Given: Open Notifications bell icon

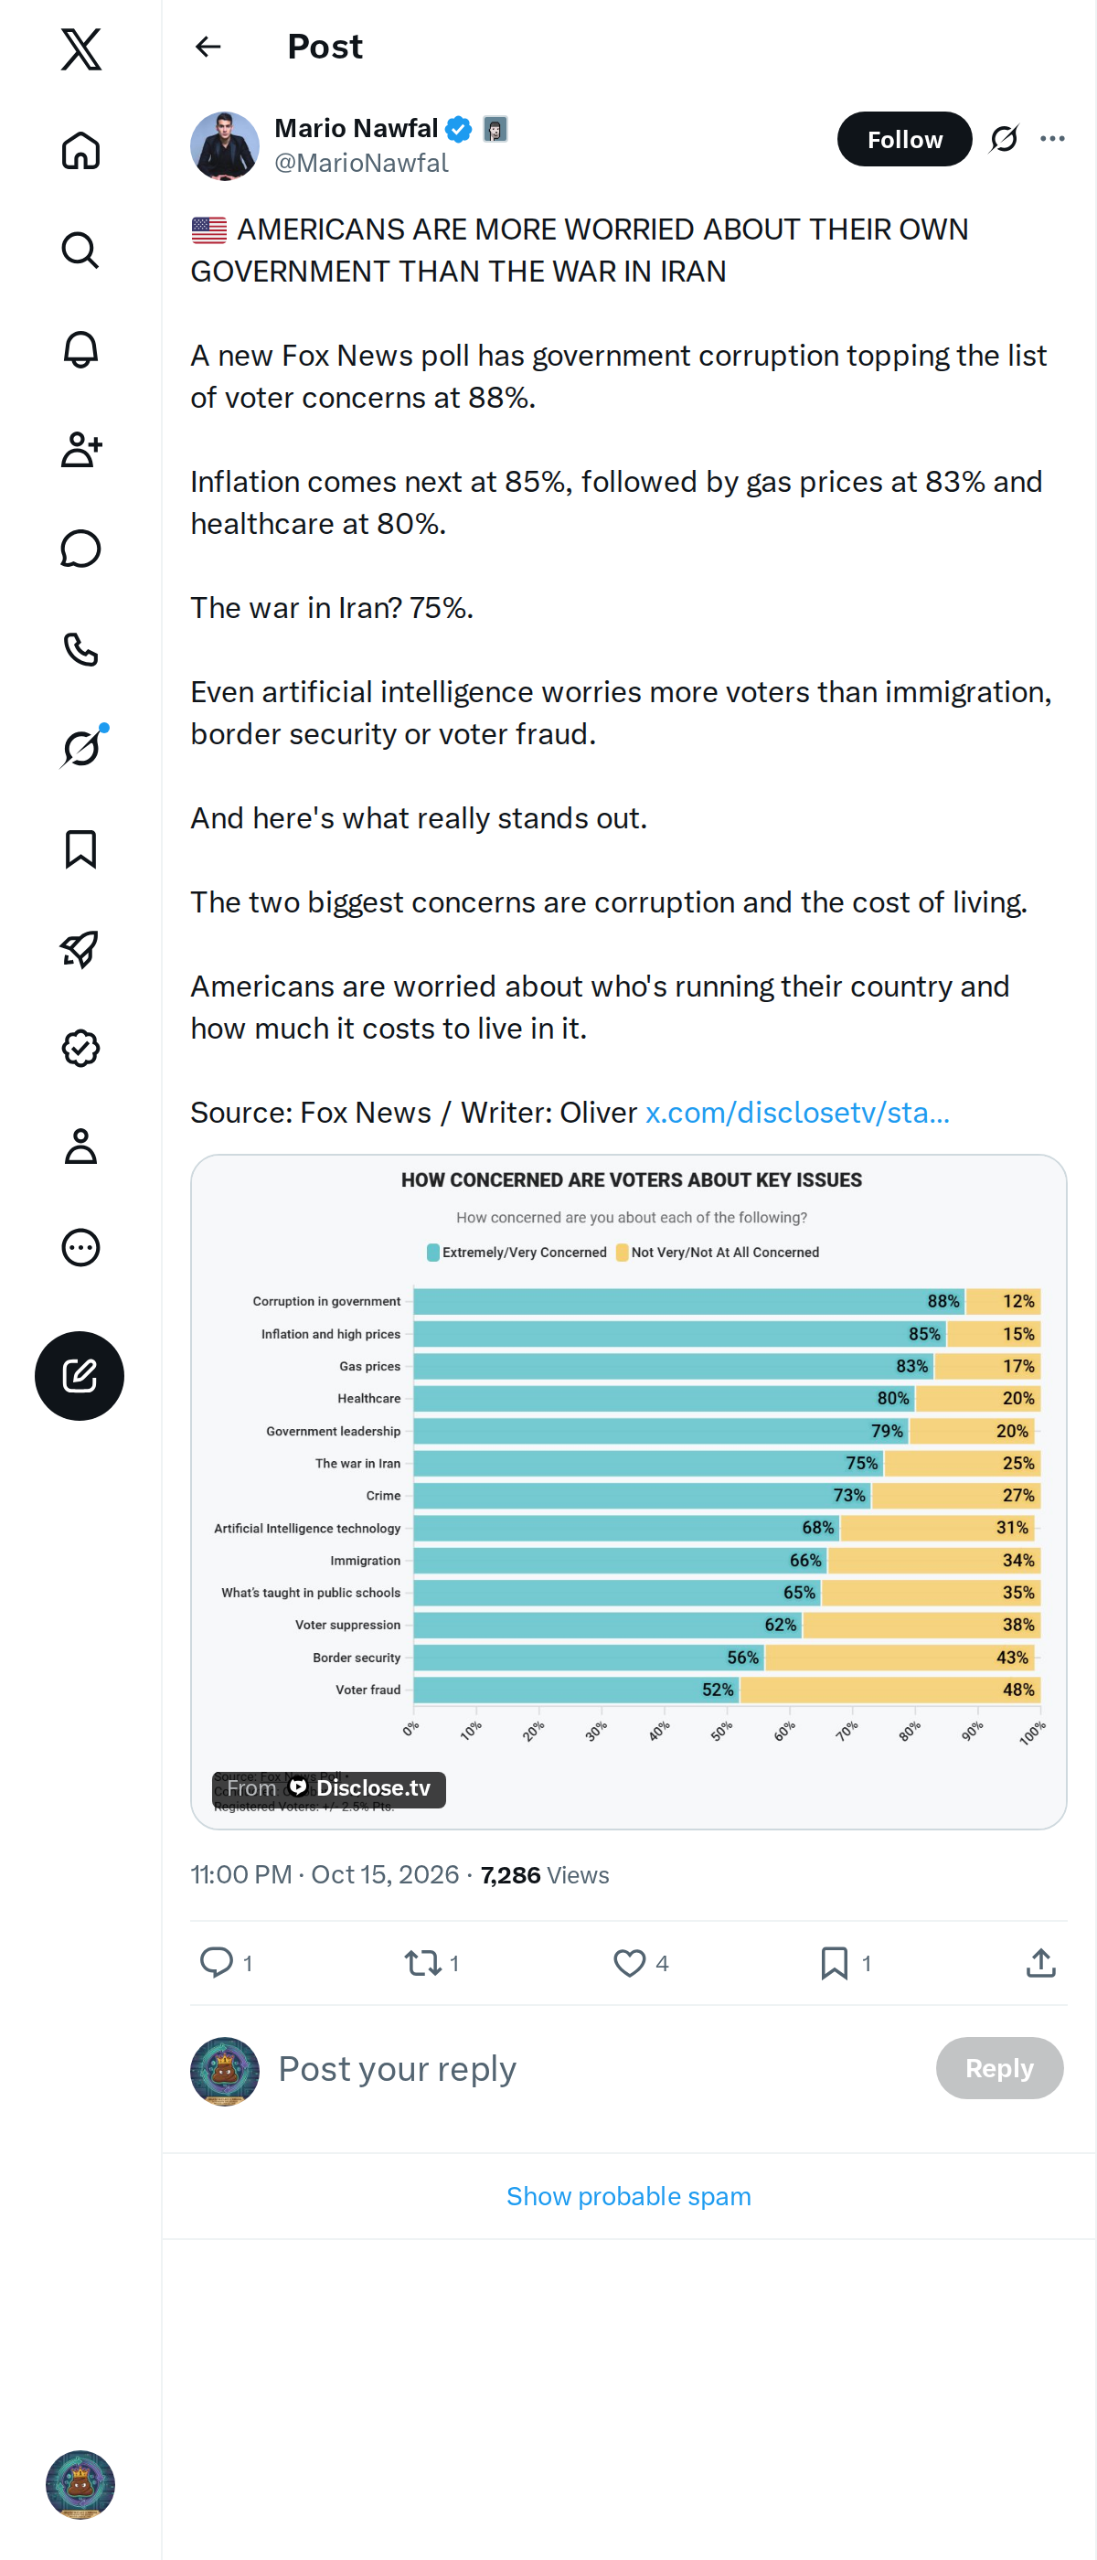Looking at the screenshot, I should coord(80,350).
